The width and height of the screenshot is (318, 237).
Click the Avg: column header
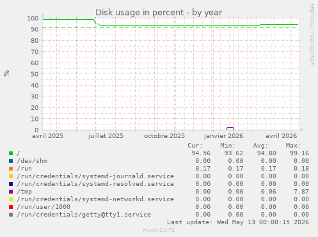pos(260,146)
